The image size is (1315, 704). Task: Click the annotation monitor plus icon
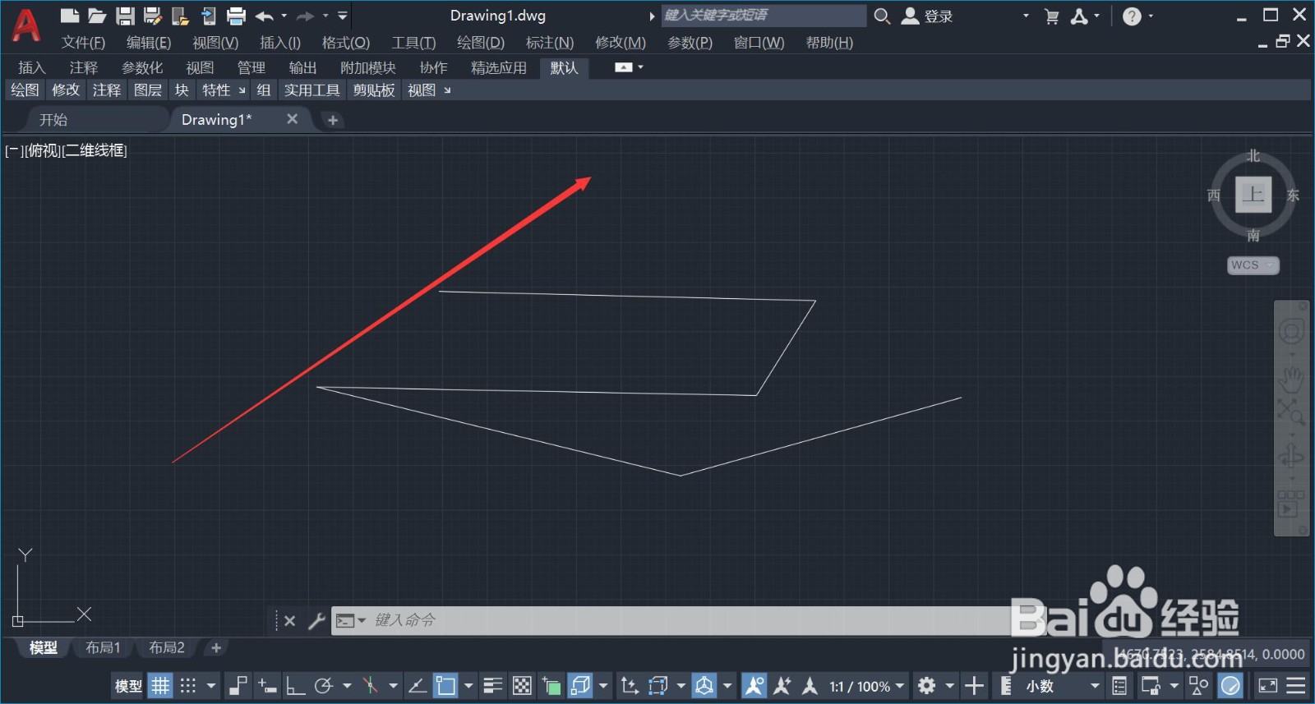[974, 685]
